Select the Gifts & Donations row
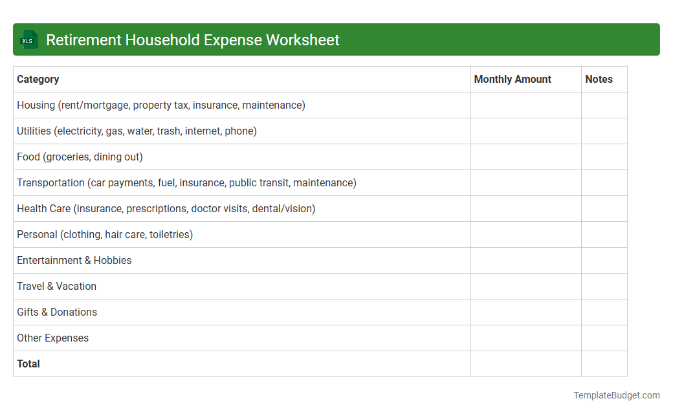The width and height of the screenshot is (673, 414). [57, 312]
